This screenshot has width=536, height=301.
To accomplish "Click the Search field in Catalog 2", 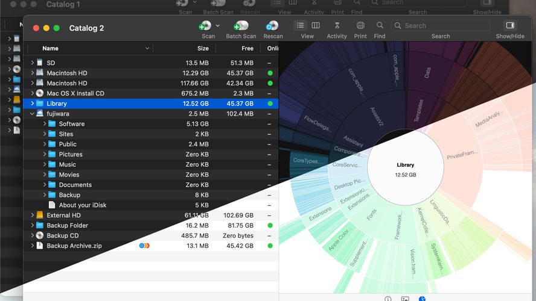I will point(441,25).
